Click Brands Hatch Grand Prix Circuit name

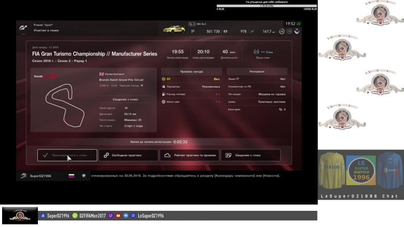pyautogui.click(x=121, y=80)
